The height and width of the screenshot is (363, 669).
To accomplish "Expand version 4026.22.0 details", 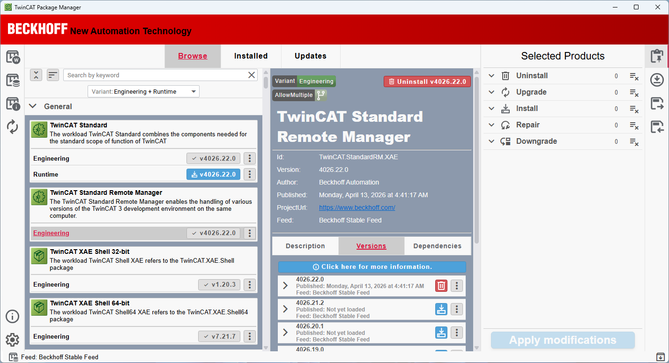I will click(285, 286).
